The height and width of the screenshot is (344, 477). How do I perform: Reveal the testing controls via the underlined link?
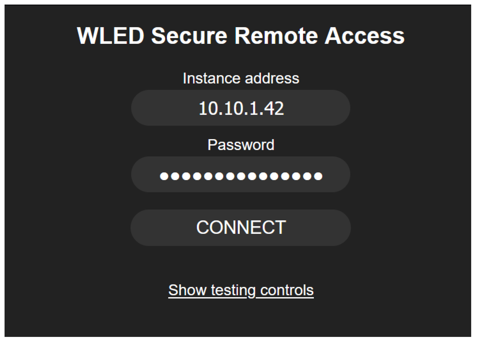[241, 290]
